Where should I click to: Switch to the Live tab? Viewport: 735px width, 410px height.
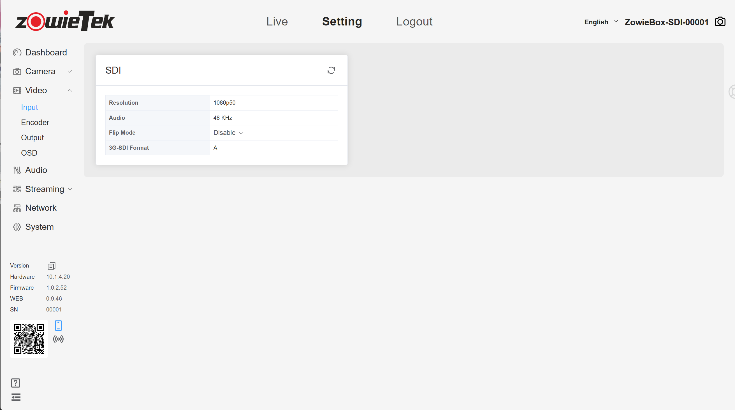[x=277, y=22]
